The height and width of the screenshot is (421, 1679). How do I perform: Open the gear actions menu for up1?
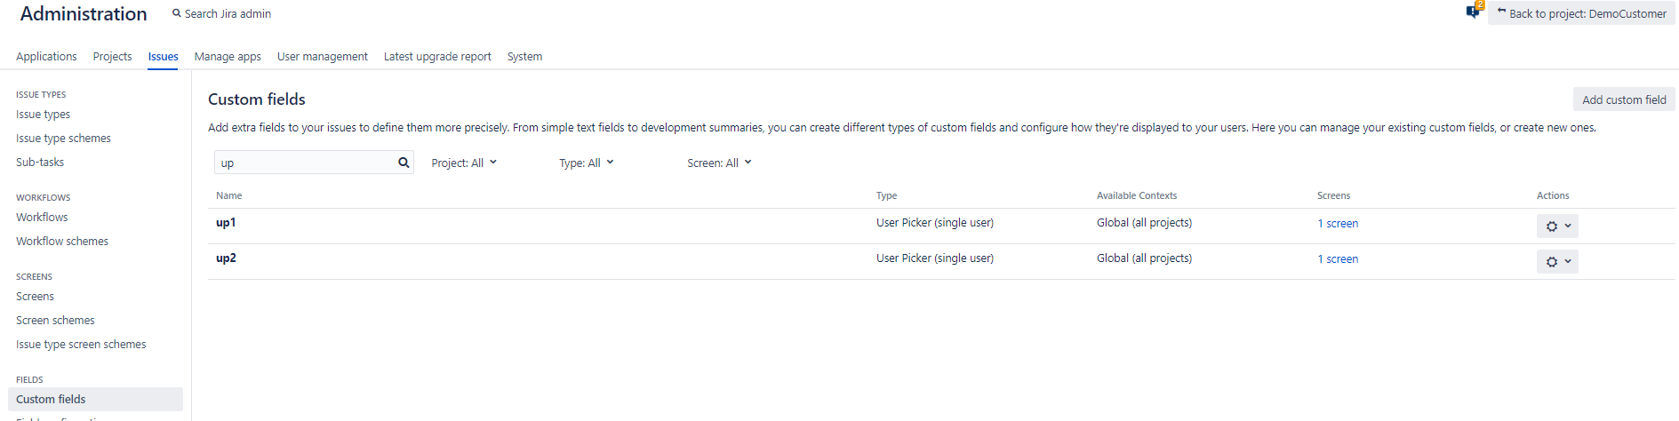(x=1557, y=226)
